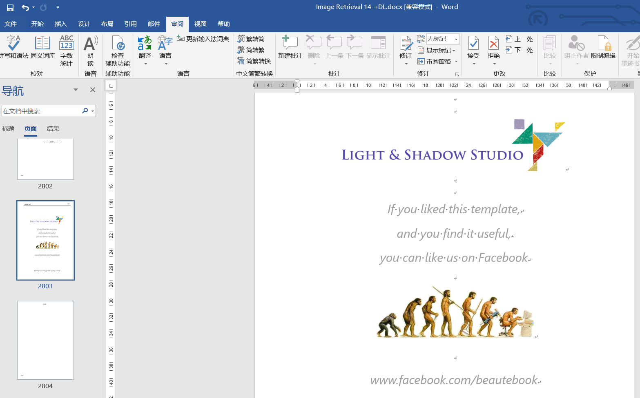Go to Previous comment (上一条)
The width and height of the screenshot is (640, 398).
point(334,47)
